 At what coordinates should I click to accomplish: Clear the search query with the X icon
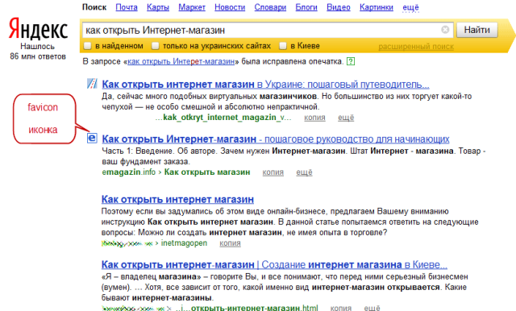445,30
